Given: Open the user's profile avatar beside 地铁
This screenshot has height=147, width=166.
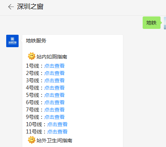Looking at the screenshot, I should [x=165, y=23].
